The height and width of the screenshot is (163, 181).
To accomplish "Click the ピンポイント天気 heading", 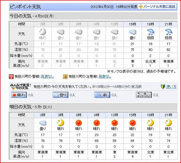I will pyautogui.click(x=25, y=7).
